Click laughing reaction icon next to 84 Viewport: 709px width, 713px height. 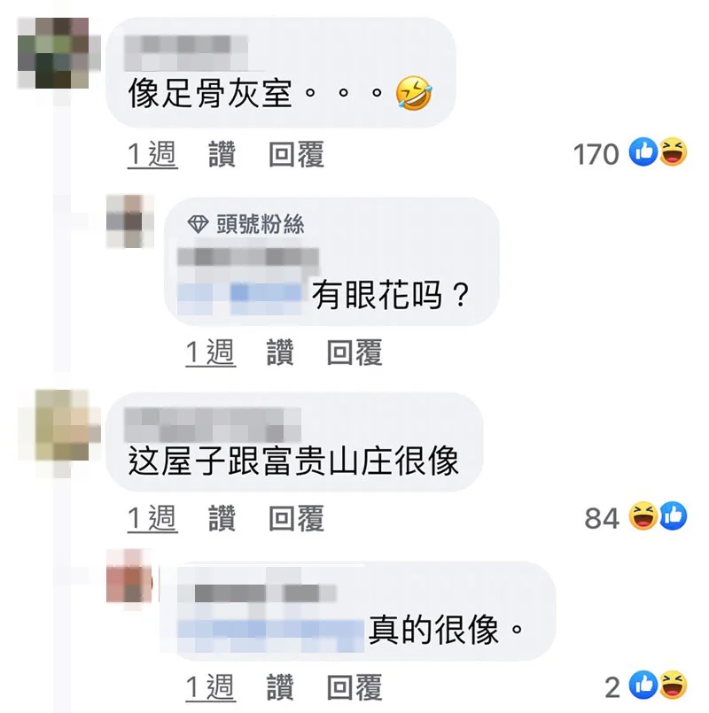point(643,516)
